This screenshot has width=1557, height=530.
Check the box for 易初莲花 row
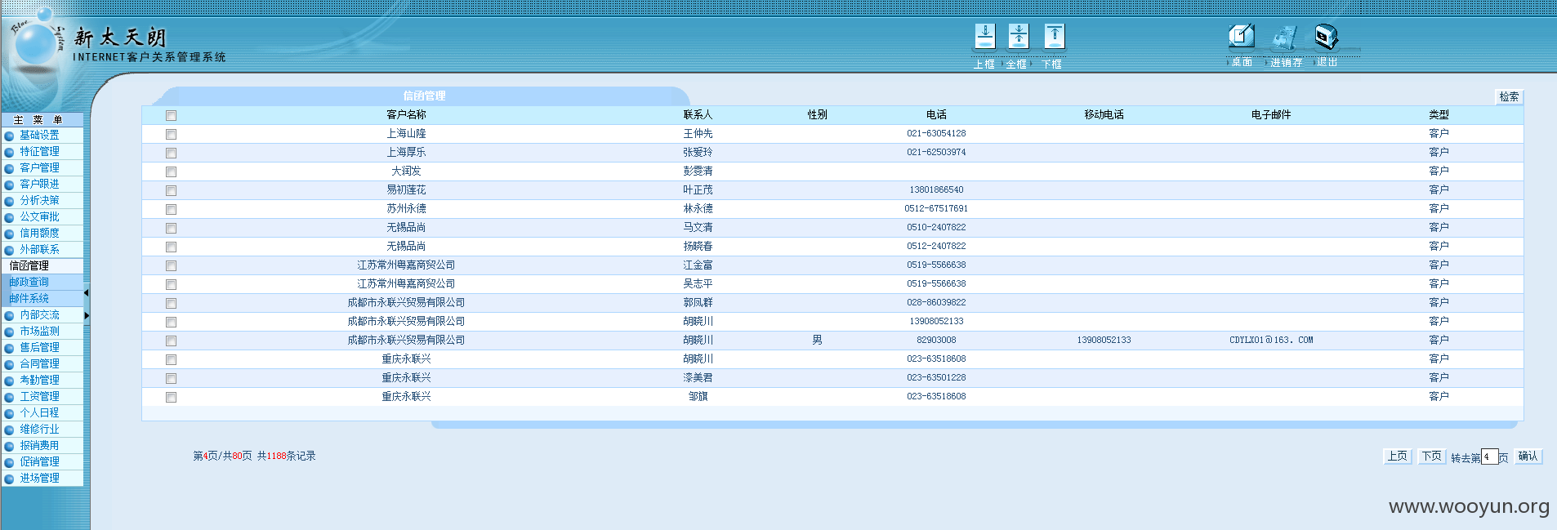pyautogui.click(x=171, y=190)
